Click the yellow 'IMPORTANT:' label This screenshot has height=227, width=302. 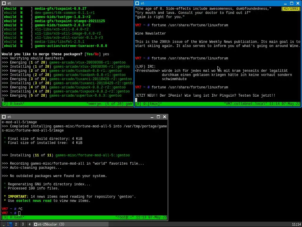click(x=18, y=197)
